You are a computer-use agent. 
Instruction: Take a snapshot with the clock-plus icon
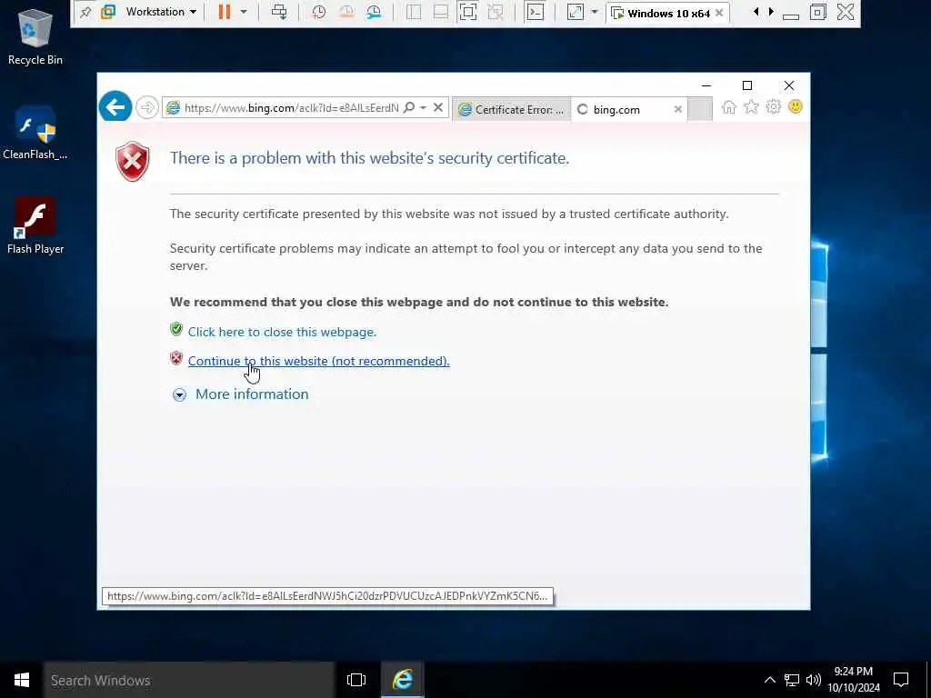[319, 12]
